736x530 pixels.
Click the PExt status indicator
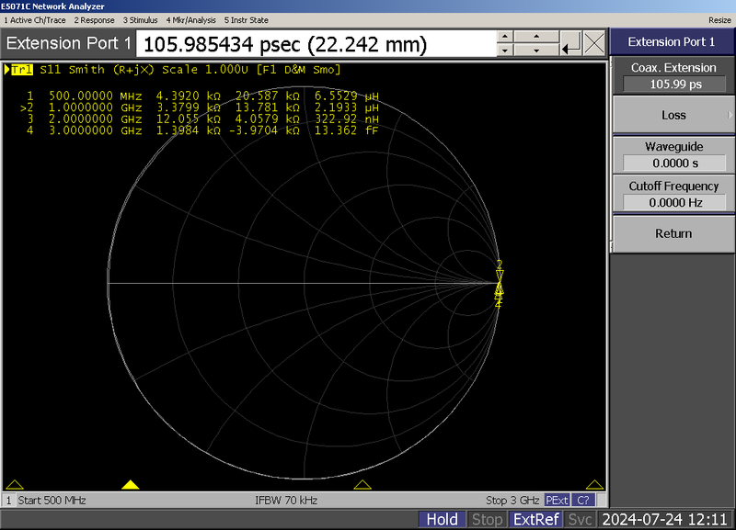(x=558, y=500)
